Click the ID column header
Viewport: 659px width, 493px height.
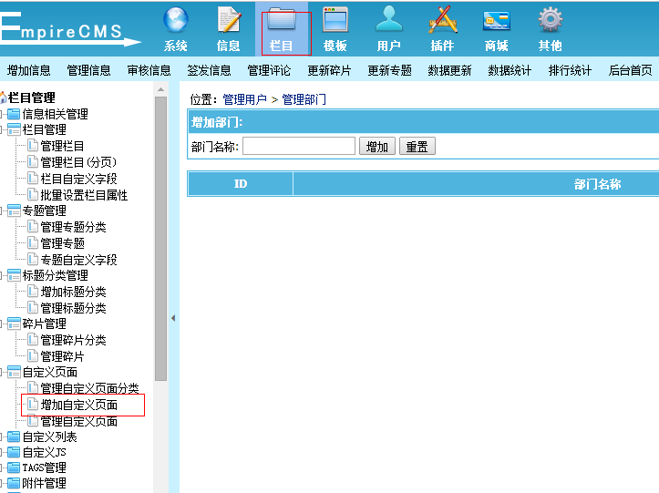tap(241, 184)
